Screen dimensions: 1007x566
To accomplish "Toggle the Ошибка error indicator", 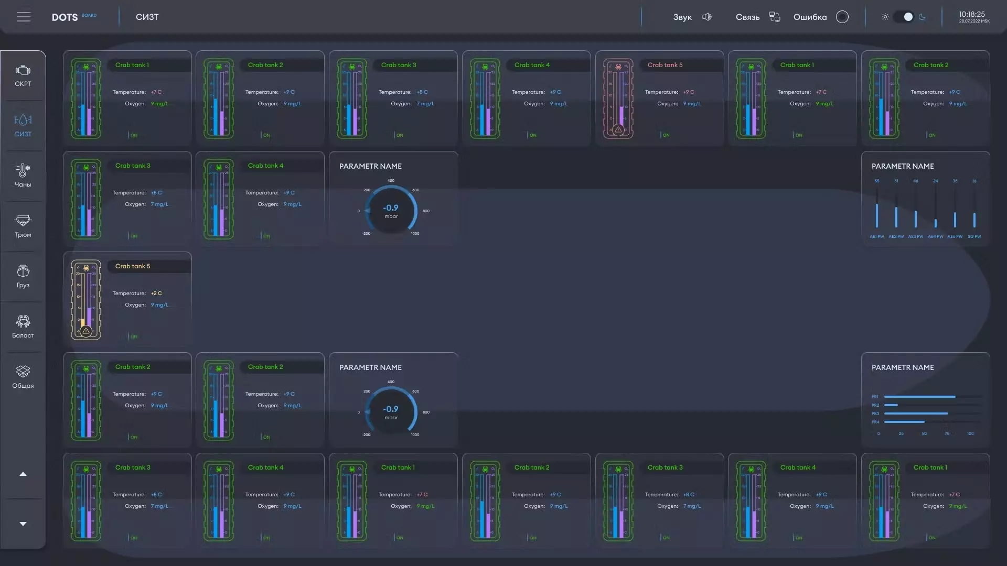I will click(842, 17).
